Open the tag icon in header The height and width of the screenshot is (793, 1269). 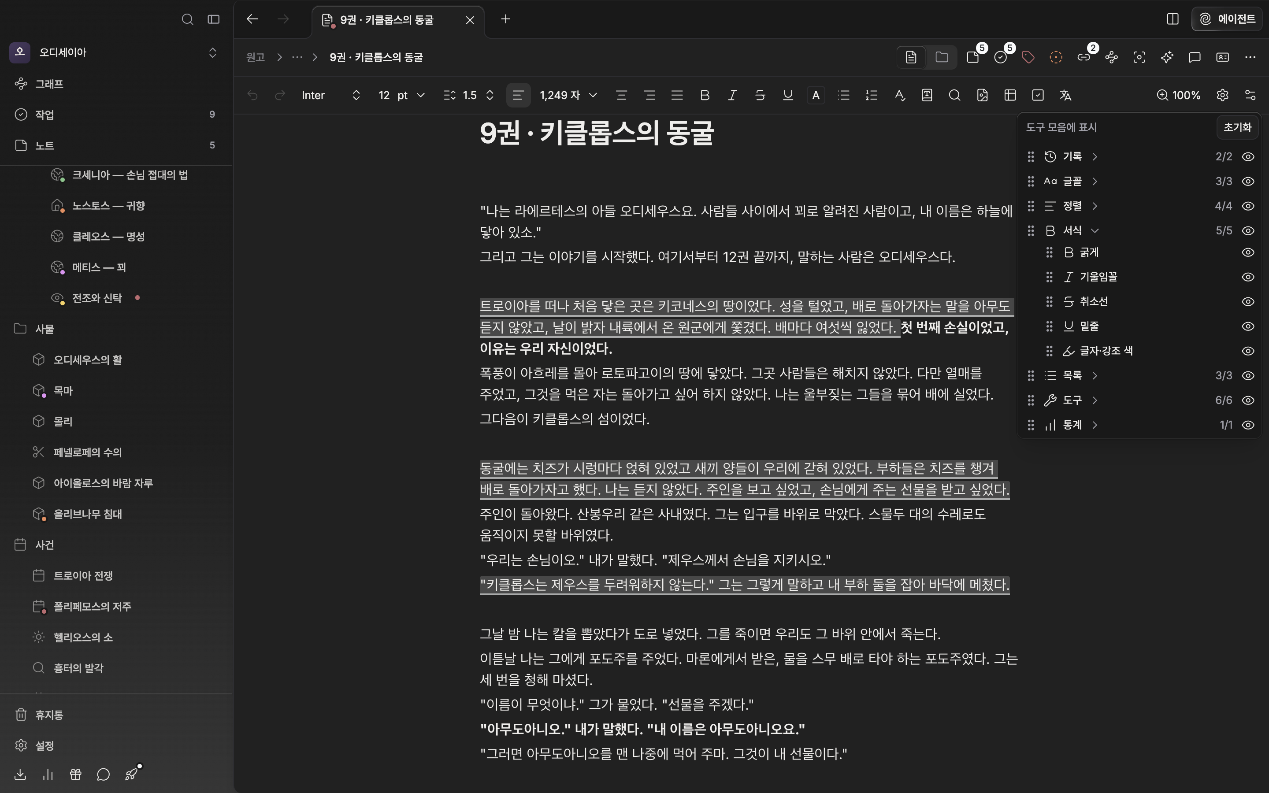coord(1028,57)
